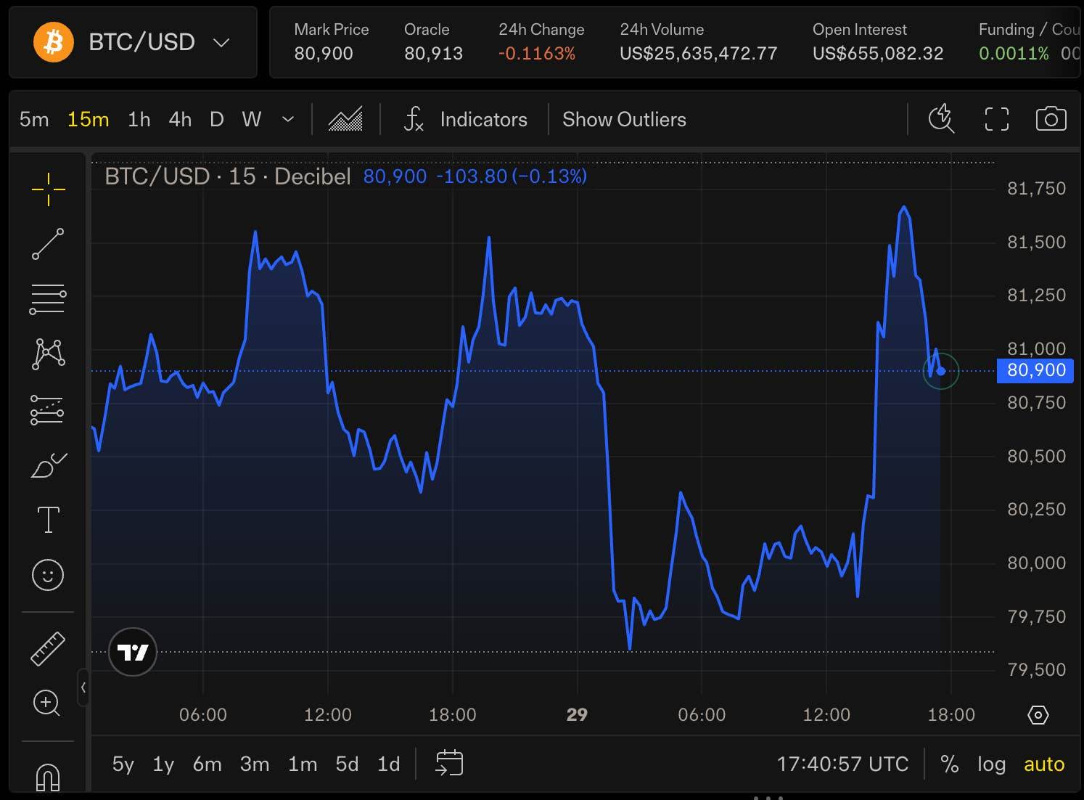Open the long position forecasting tool
The width and height of the screenshot is (1084, 800).
coord(48,409)
